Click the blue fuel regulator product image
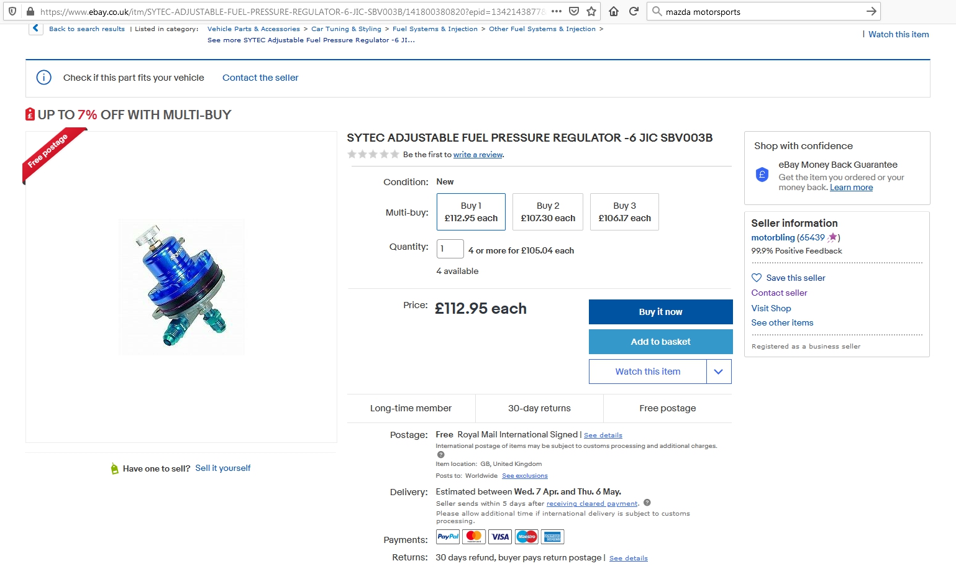Viewport: 956px width, 584px height. click(181, 287)
